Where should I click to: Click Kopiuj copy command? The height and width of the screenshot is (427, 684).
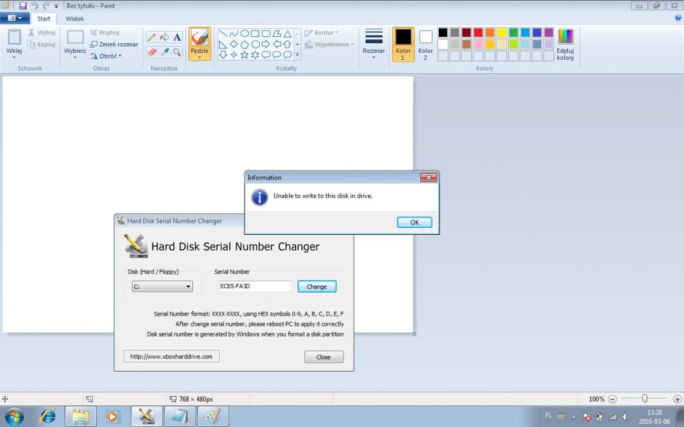coord(41,45)
